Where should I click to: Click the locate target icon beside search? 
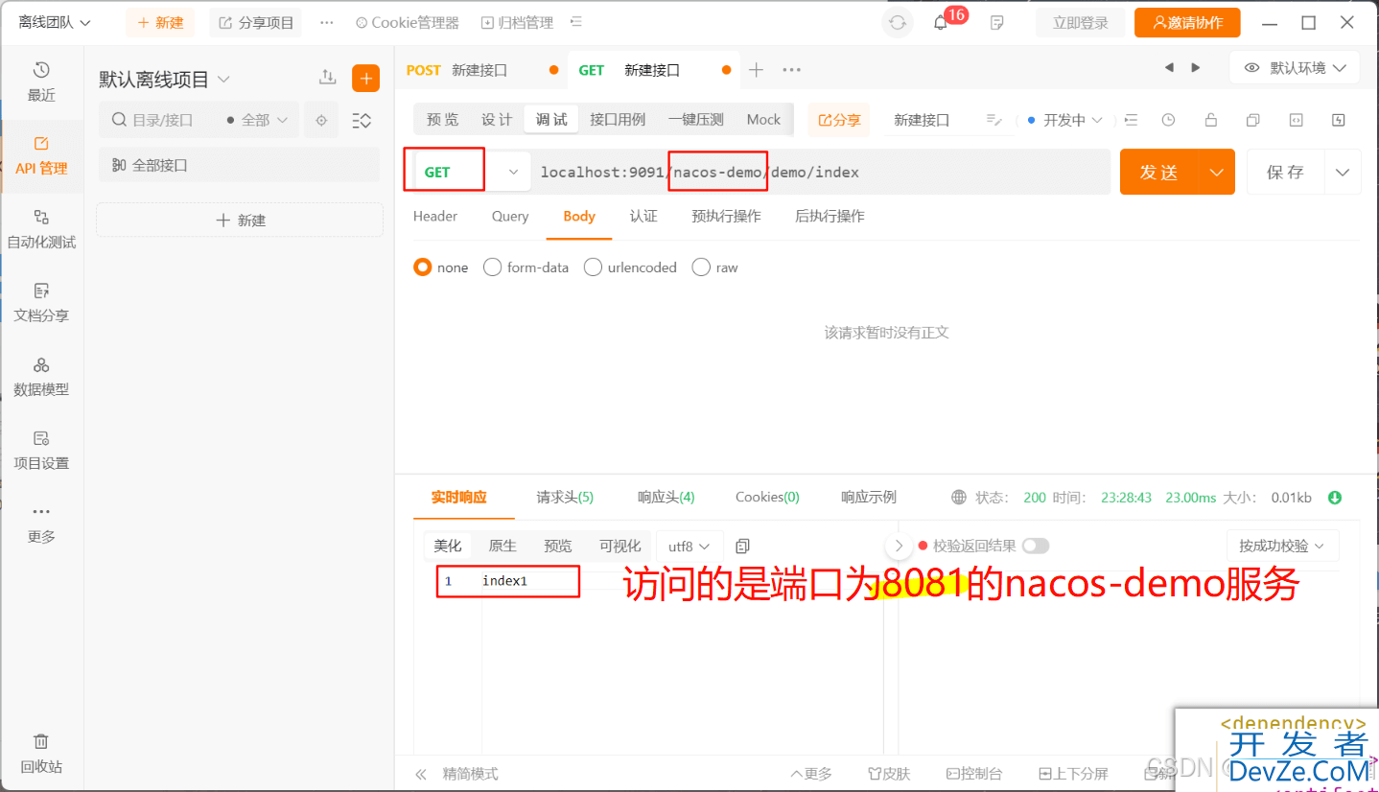pos(321,120)
